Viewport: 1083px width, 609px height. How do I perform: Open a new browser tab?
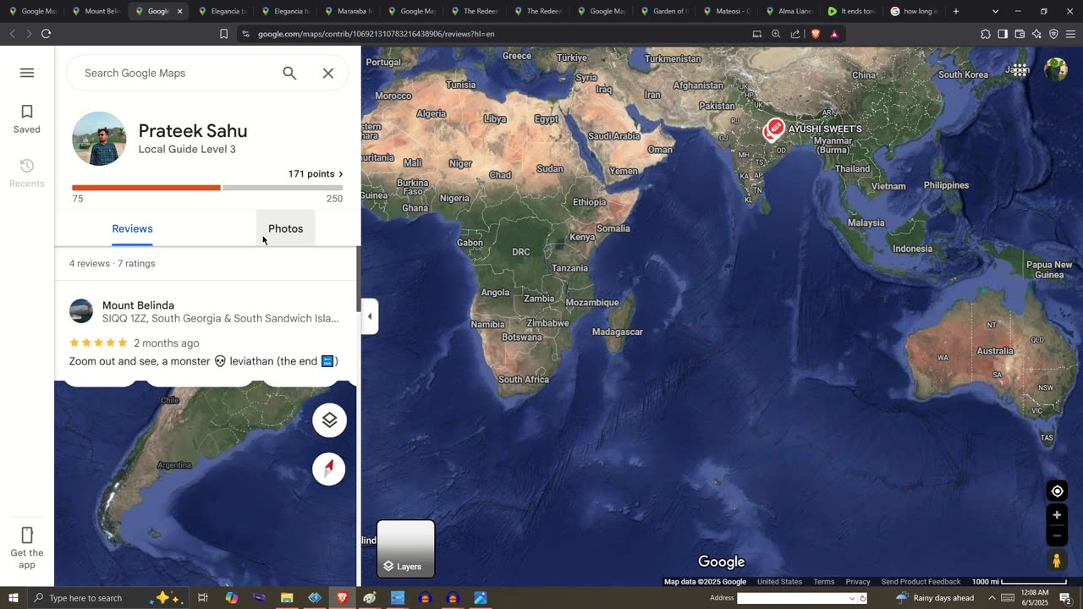(956, 11)
